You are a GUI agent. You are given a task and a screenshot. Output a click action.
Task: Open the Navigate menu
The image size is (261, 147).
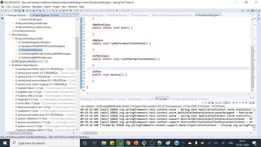point(37,7)
